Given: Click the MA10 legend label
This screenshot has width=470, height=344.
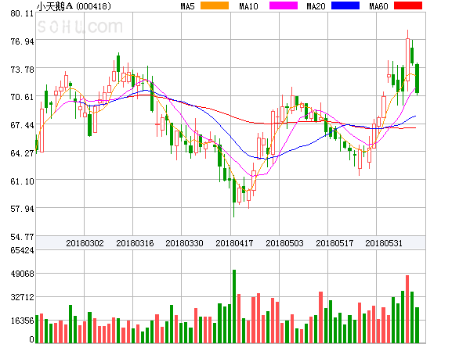Looking at the screenshot, I should coord(248,6).
